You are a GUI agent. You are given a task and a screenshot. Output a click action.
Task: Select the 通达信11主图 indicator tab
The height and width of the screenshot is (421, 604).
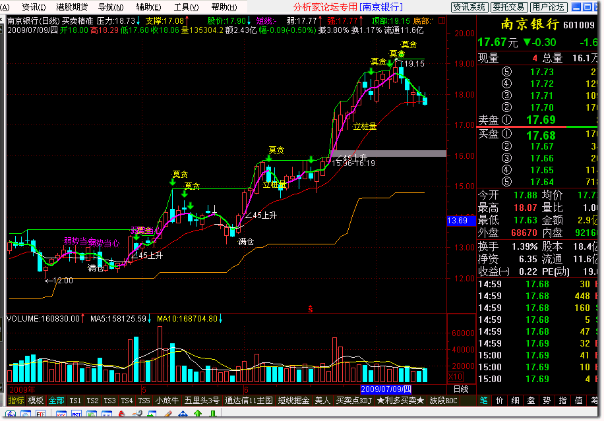249,401
